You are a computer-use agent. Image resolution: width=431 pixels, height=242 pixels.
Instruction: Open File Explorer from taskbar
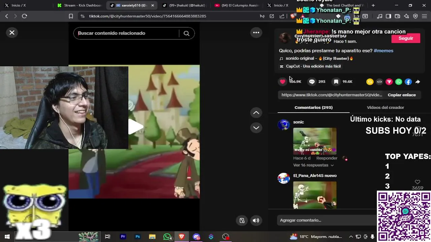tap(152, 237)
